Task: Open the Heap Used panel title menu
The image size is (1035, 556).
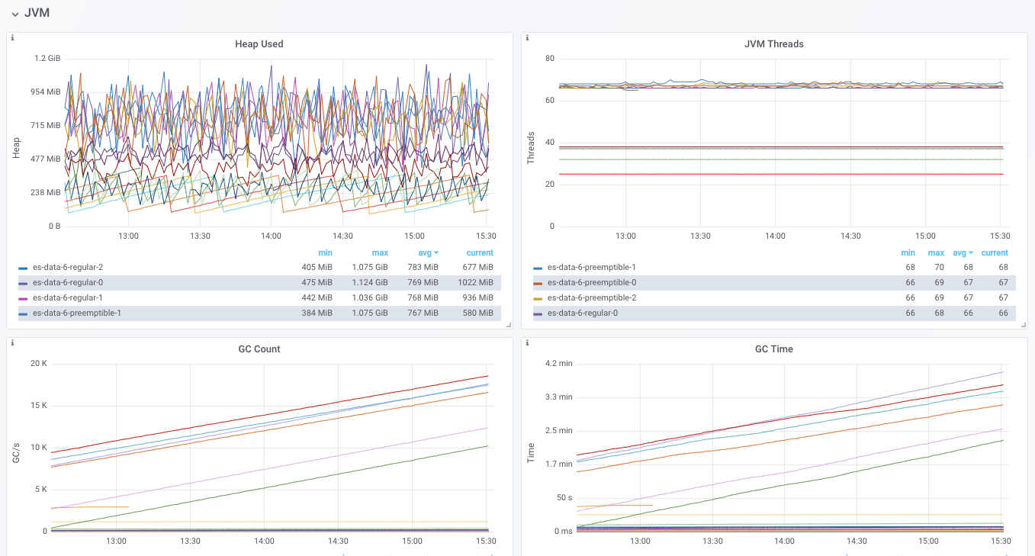Action: tap(259, 44)
